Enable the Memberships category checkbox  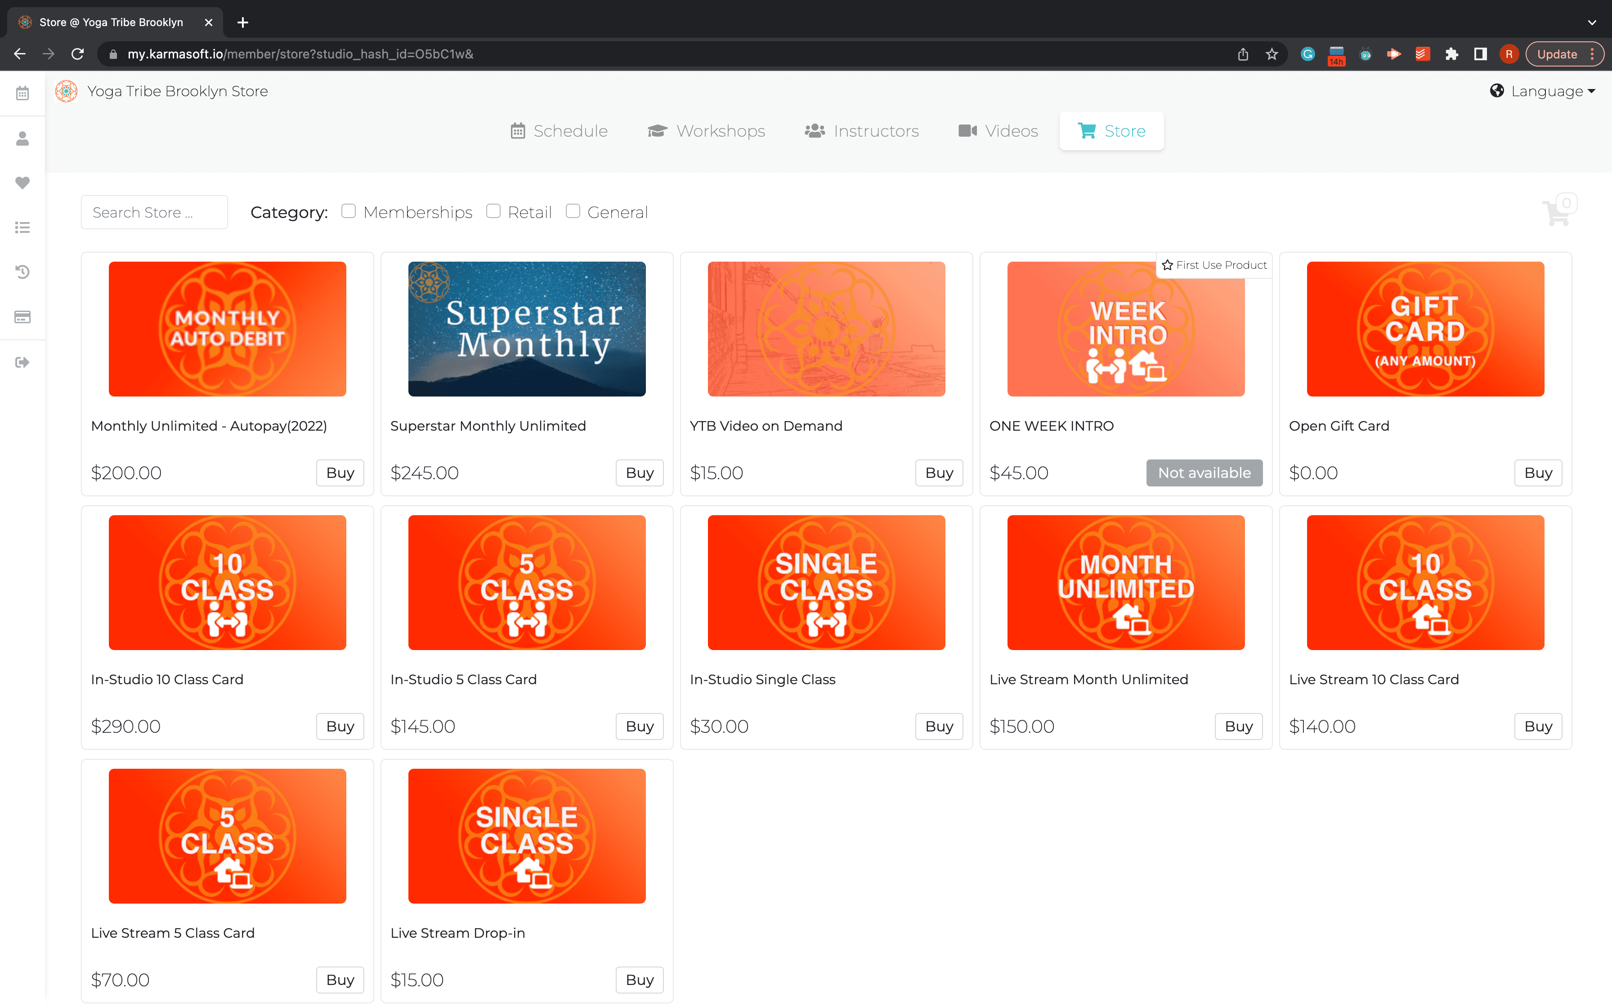click(x=349, y=211)
